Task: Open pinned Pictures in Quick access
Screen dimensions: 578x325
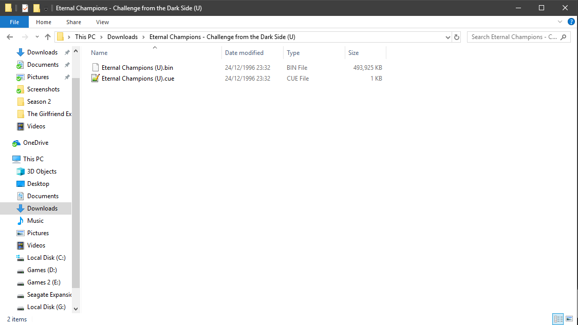Action: (x=38, y=77)
